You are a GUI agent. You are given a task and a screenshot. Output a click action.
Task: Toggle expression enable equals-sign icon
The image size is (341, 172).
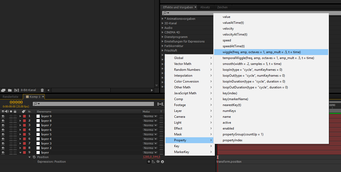pos(149,162)
